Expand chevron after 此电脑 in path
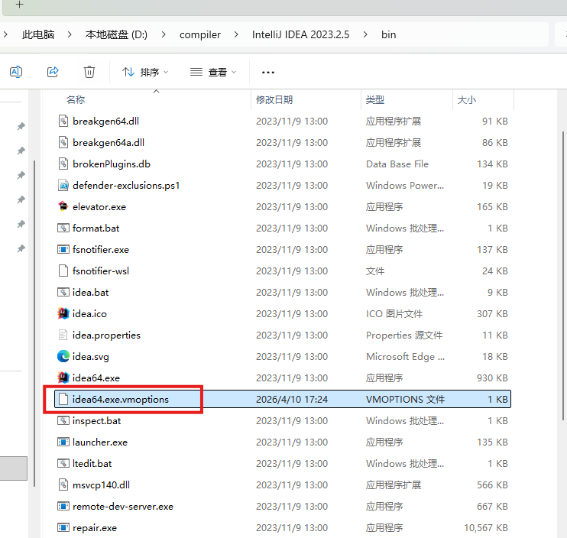The height and width of the screenshot is (538, 567). 70,34
